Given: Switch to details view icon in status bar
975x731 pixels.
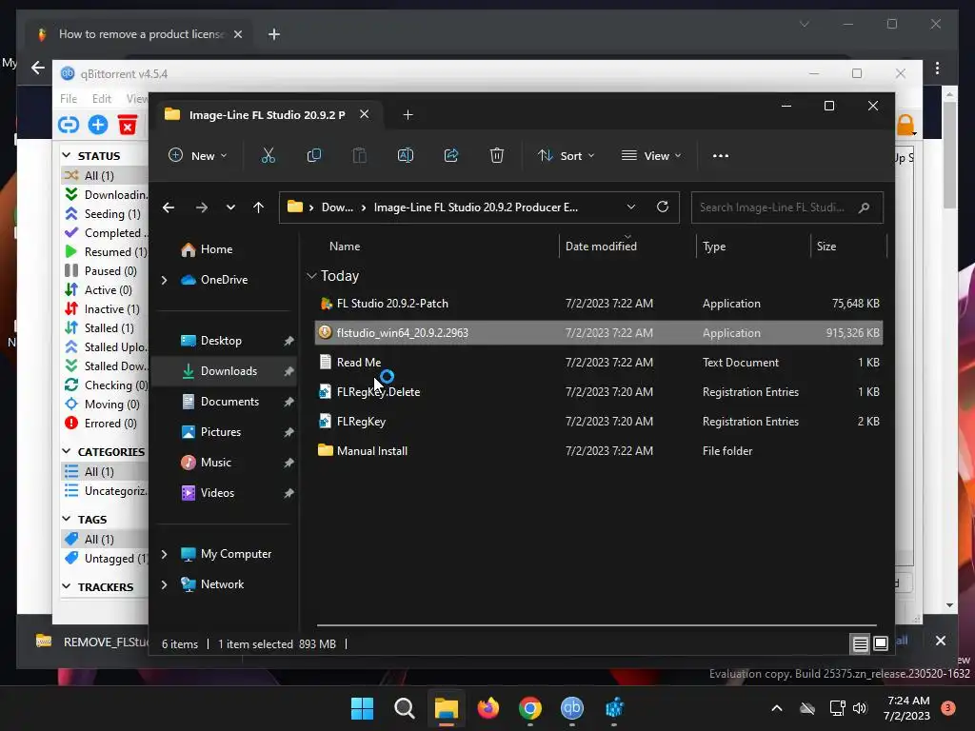Looking at the screenshot, I should coord(860,644).
